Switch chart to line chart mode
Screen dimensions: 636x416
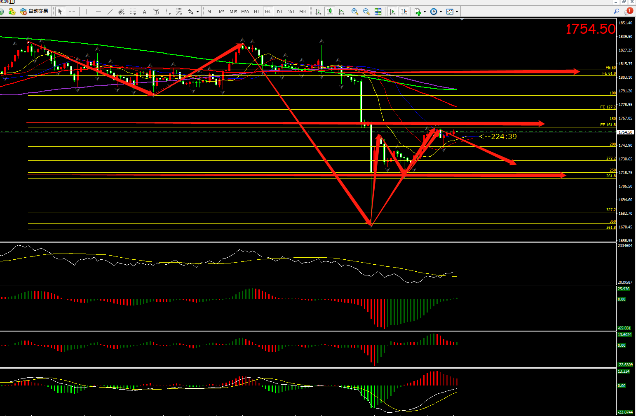point(341,12)
